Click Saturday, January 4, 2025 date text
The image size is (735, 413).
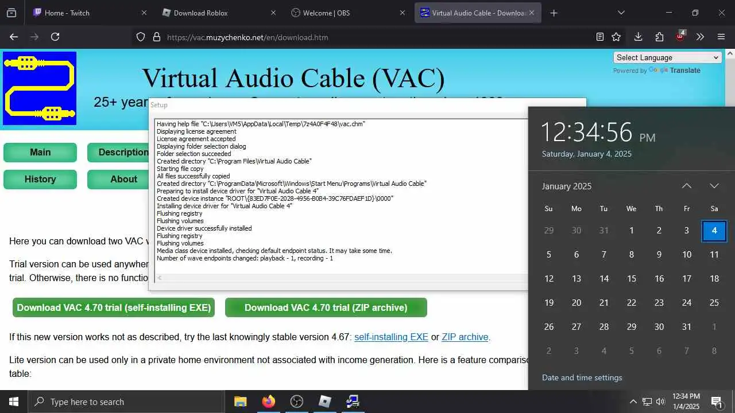point(587,154)
